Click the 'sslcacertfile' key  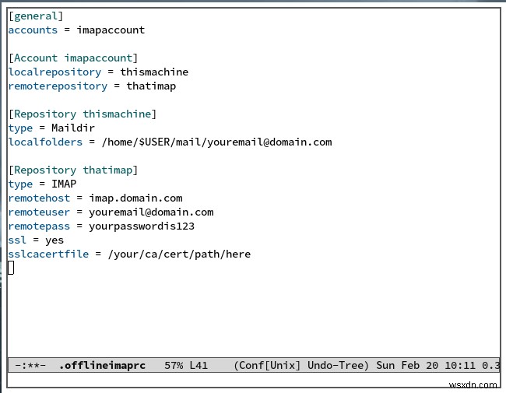[48, 254]
